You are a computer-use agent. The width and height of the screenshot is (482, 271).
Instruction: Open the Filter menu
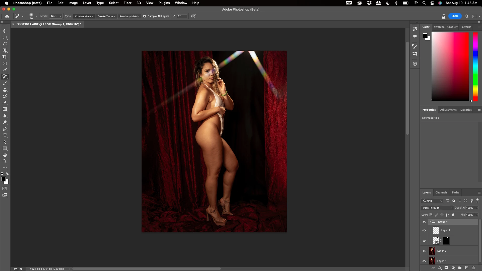pos(127,3)
